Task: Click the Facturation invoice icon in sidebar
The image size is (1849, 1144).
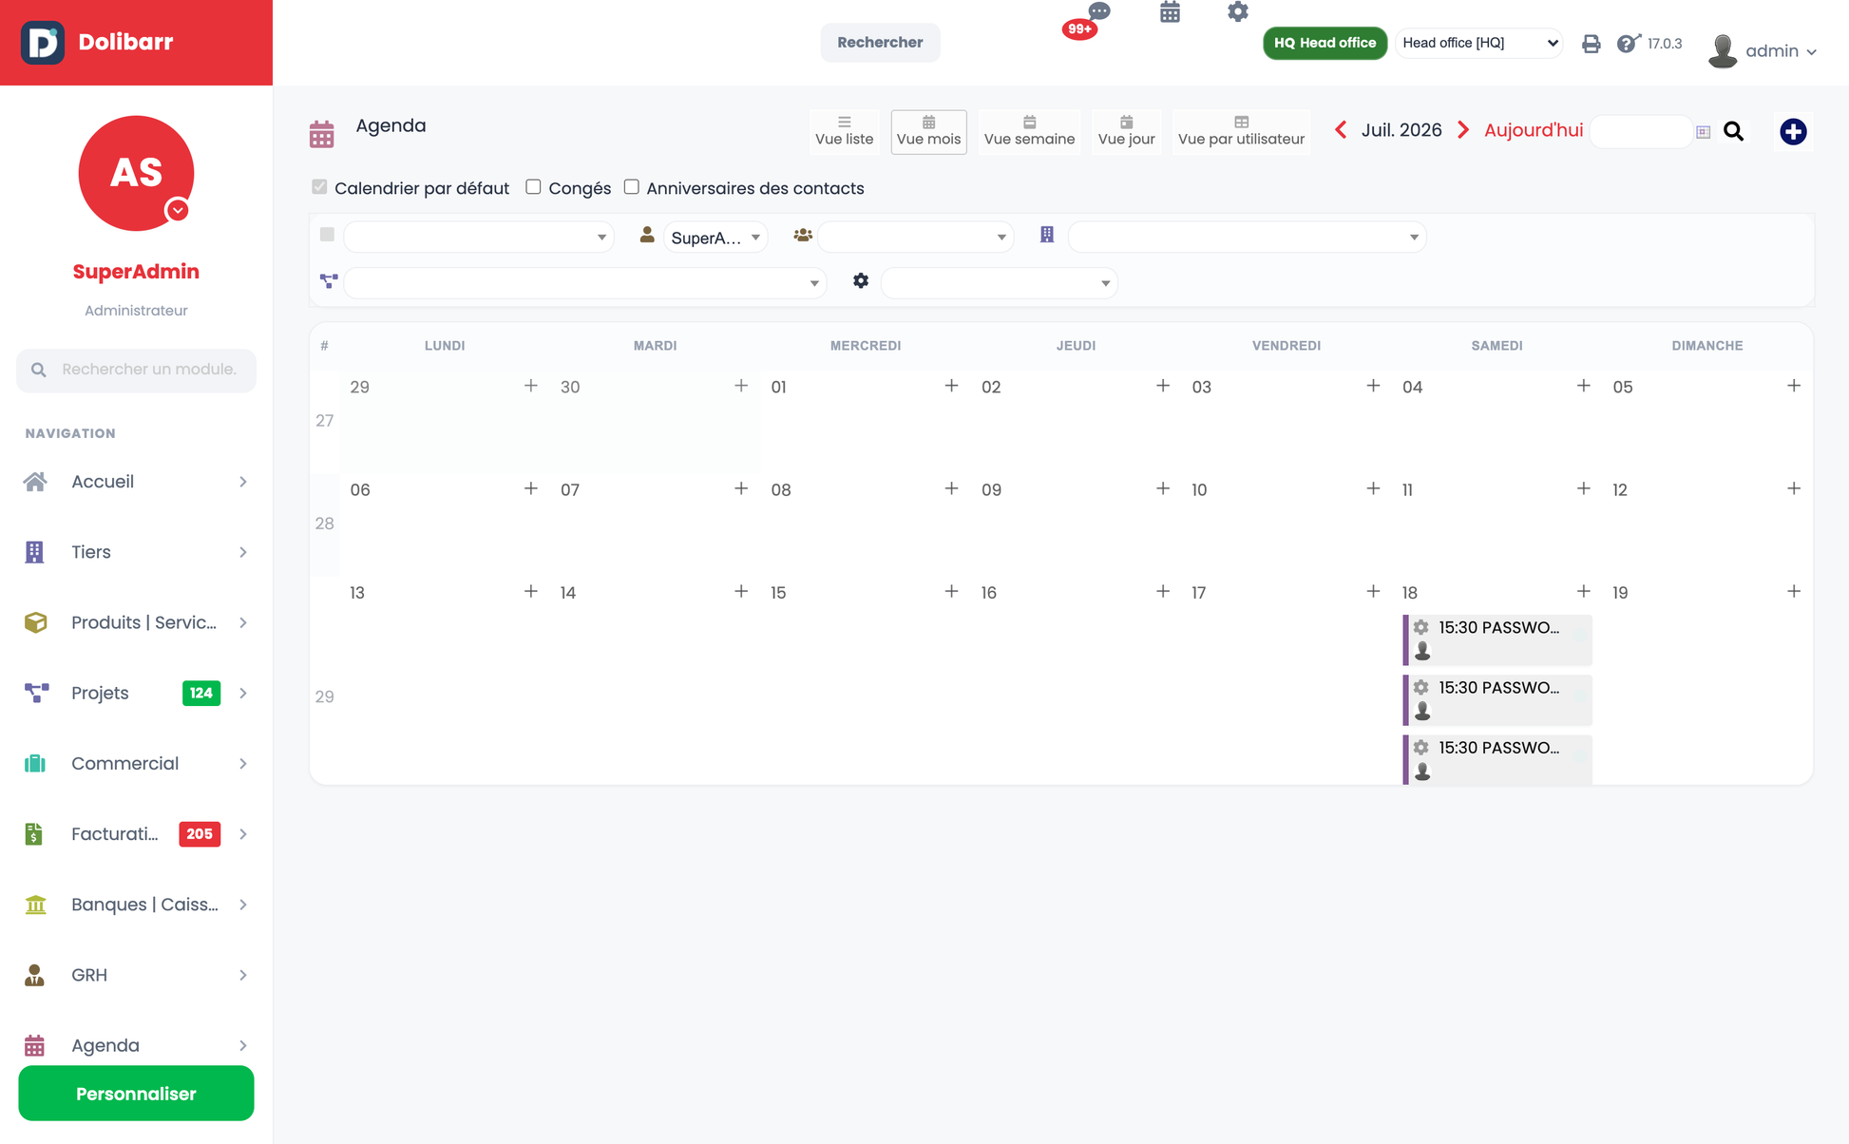Action: point(34,833)
